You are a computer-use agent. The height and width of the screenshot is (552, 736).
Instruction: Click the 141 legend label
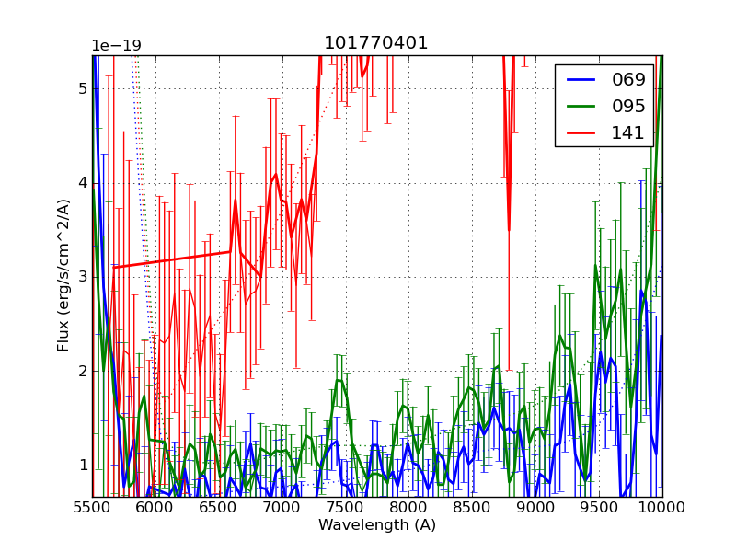pos(628,133)
